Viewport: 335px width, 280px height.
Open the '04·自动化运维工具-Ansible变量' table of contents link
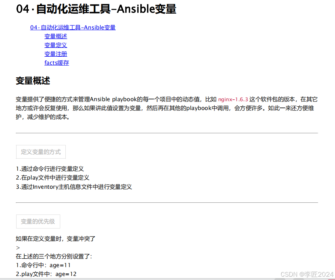click(73, 27)
